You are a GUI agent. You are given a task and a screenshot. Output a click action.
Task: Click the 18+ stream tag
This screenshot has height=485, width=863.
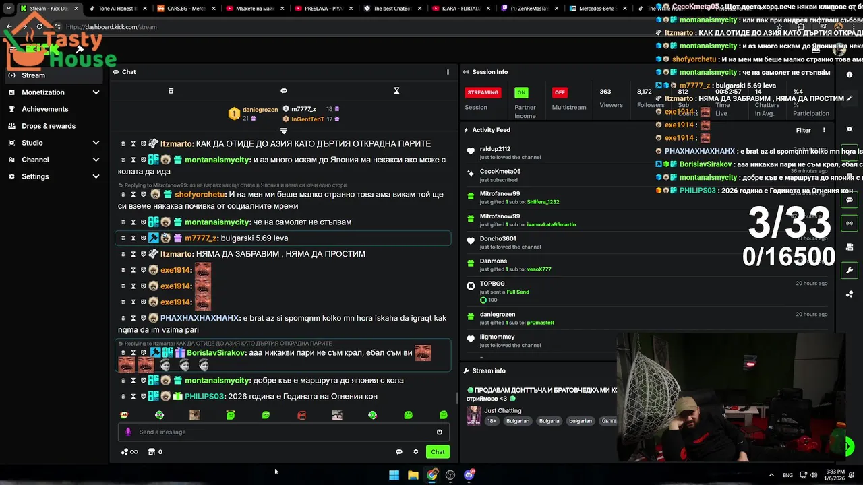pyautogui.click(x=492, y=421)
